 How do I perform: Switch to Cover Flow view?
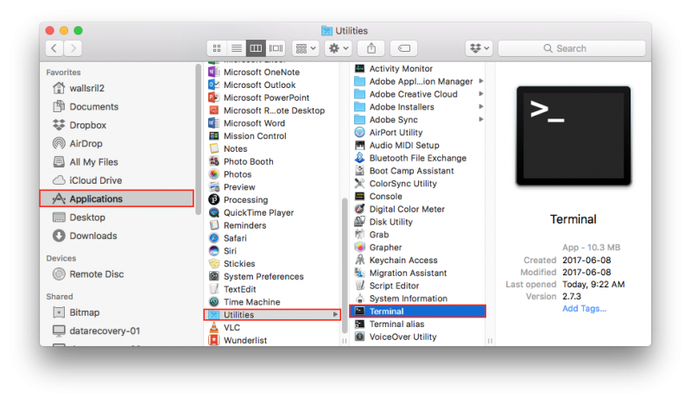coord(276,48)
